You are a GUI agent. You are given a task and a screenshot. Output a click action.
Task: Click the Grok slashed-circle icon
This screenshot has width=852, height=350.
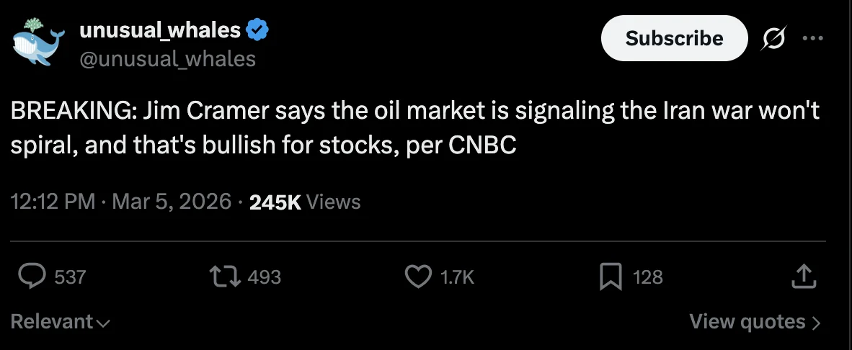[x=772, y=39]
